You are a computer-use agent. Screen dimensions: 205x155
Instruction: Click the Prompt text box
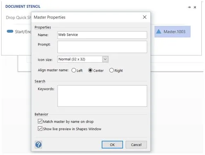pyautogui.click(x=102, y=47)
